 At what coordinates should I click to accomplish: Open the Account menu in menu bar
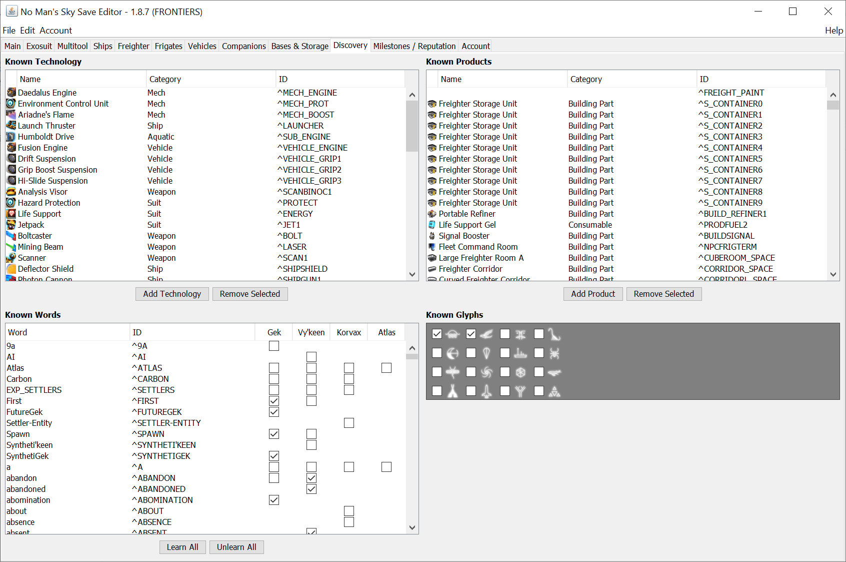[56, 31]
